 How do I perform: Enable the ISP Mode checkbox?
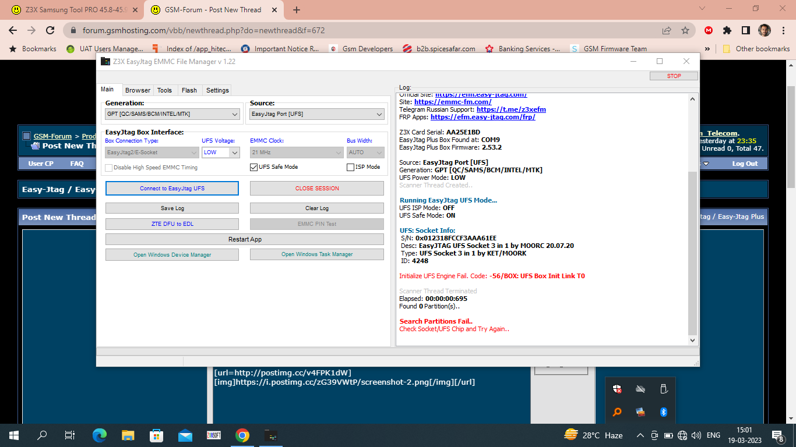(x=350, y=167)
